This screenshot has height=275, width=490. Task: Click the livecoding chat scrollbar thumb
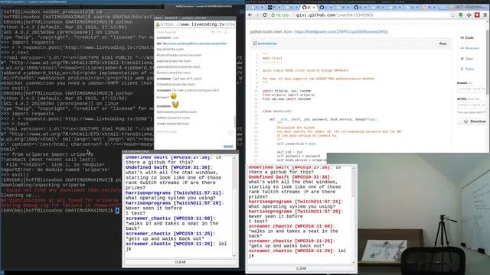tap(235, 121)
